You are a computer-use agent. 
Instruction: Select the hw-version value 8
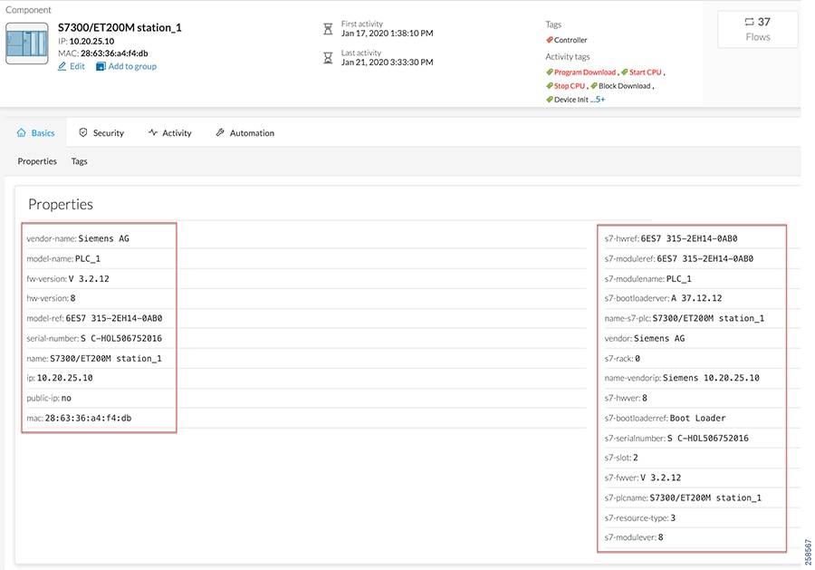click(x=72, y=298)
